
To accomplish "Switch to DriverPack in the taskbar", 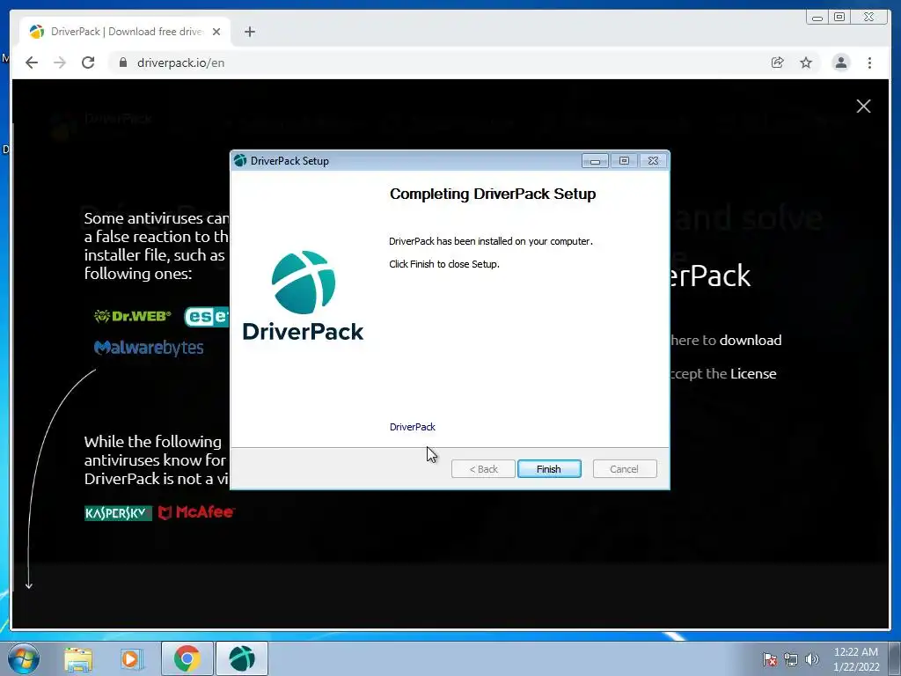I will coord(242,658).
